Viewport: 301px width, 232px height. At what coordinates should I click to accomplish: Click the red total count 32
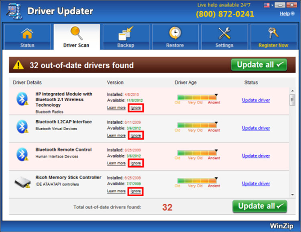pos(167,207)
